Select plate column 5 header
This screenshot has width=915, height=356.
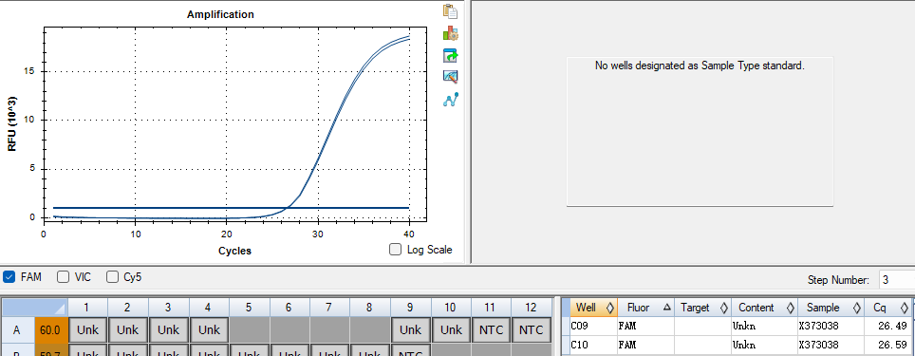click(x=250, y=308)
